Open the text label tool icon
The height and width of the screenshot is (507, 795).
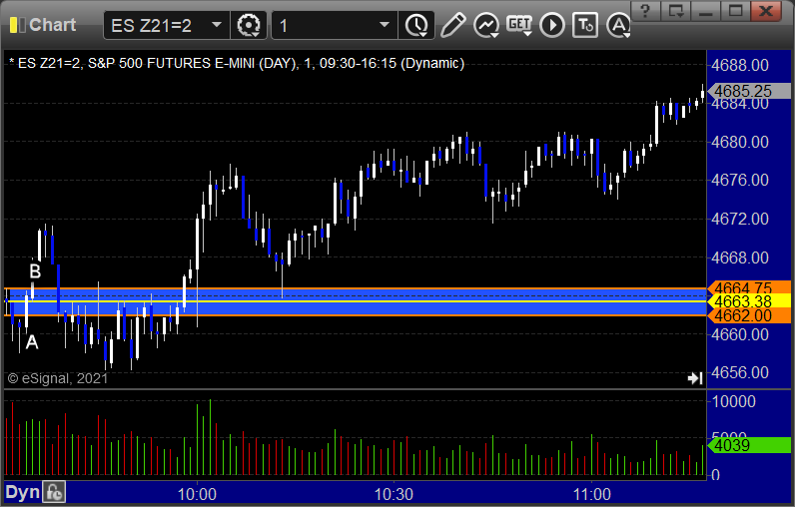[x=585, y=25]
